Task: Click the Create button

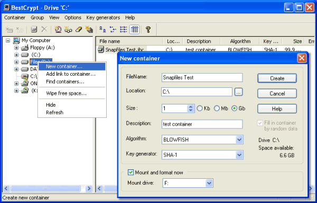Action: 277,78
